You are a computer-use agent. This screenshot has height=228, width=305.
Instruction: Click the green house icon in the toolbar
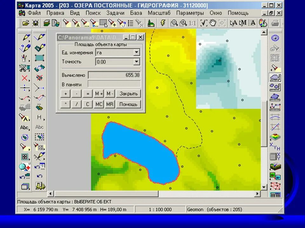pos(151,23)
